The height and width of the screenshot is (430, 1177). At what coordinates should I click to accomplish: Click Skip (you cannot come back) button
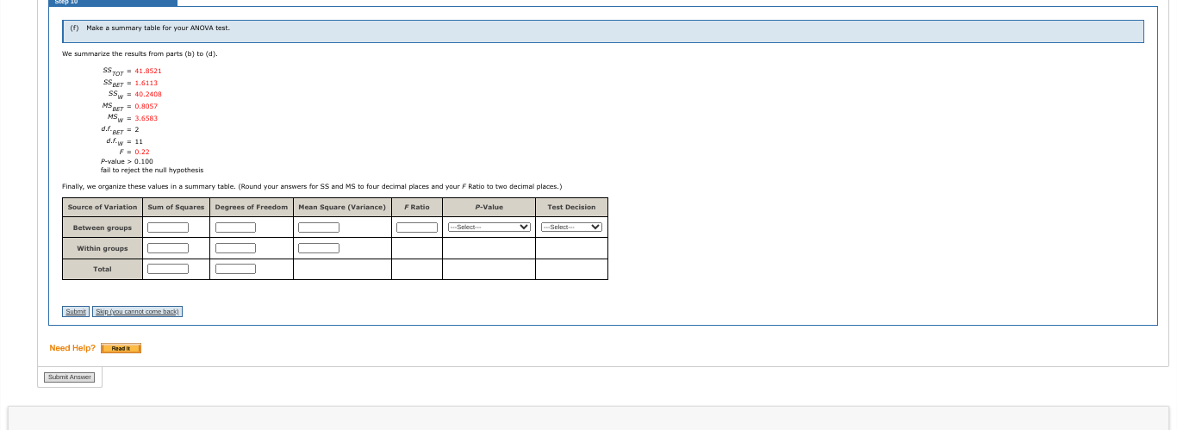137,311
